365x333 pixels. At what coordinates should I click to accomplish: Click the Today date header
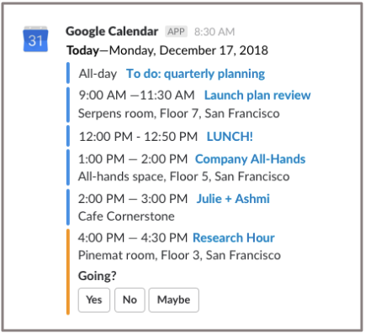[x=167, y=50]
